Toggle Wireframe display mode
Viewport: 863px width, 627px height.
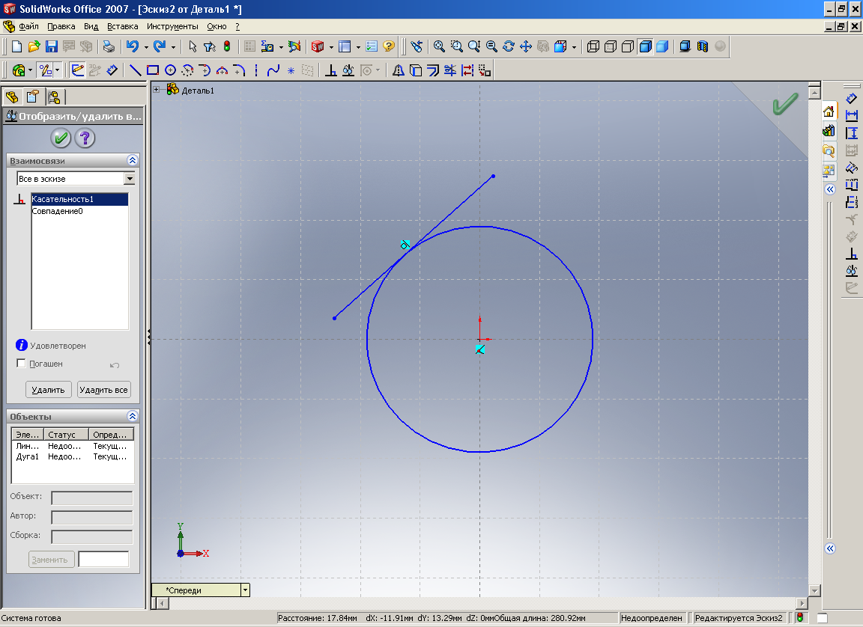[593, 46]
